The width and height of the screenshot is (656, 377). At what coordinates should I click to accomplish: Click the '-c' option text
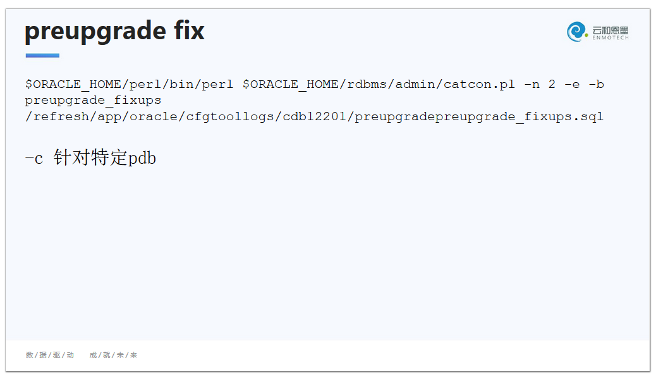coord(34,159)
